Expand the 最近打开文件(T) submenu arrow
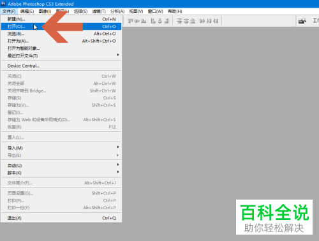This screenshot has height=241, width=319. (x=118, y=55)
